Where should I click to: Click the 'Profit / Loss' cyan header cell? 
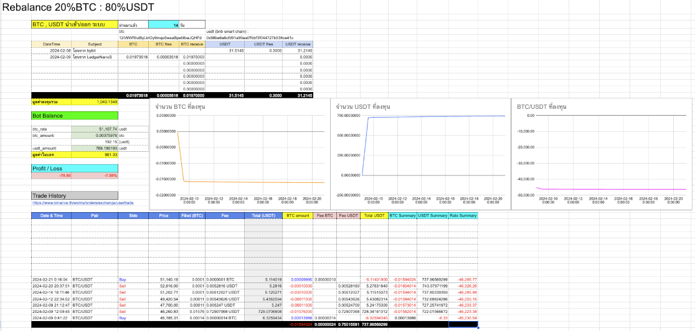75,169
